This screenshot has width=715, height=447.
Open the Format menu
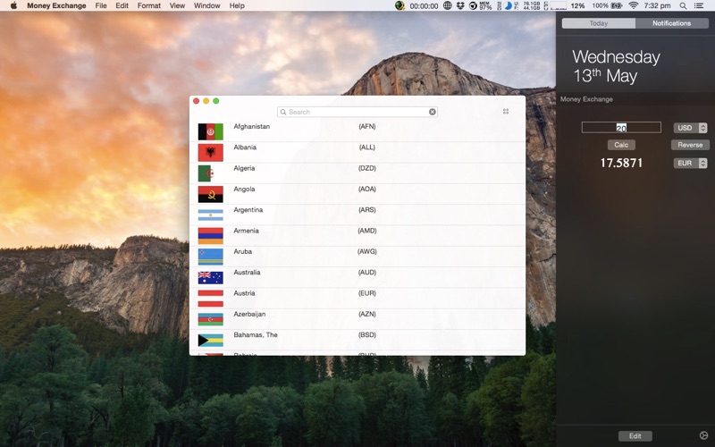[x=149, y=5]
